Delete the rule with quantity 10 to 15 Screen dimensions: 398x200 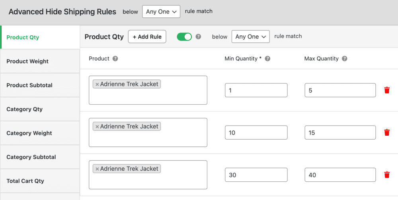click(x=387, y=133)
